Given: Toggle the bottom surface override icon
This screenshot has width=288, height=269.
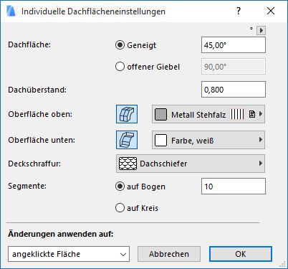Looking at the screenshot, I should click(x=127, y=140).
